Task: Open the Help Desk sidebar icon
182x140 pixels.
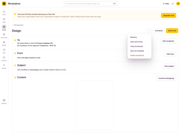Action: [x=4, y=36]
